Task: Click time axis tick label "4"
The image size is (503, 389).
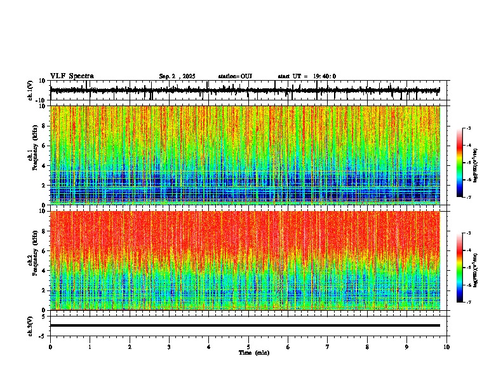Action: pos(209,347)
